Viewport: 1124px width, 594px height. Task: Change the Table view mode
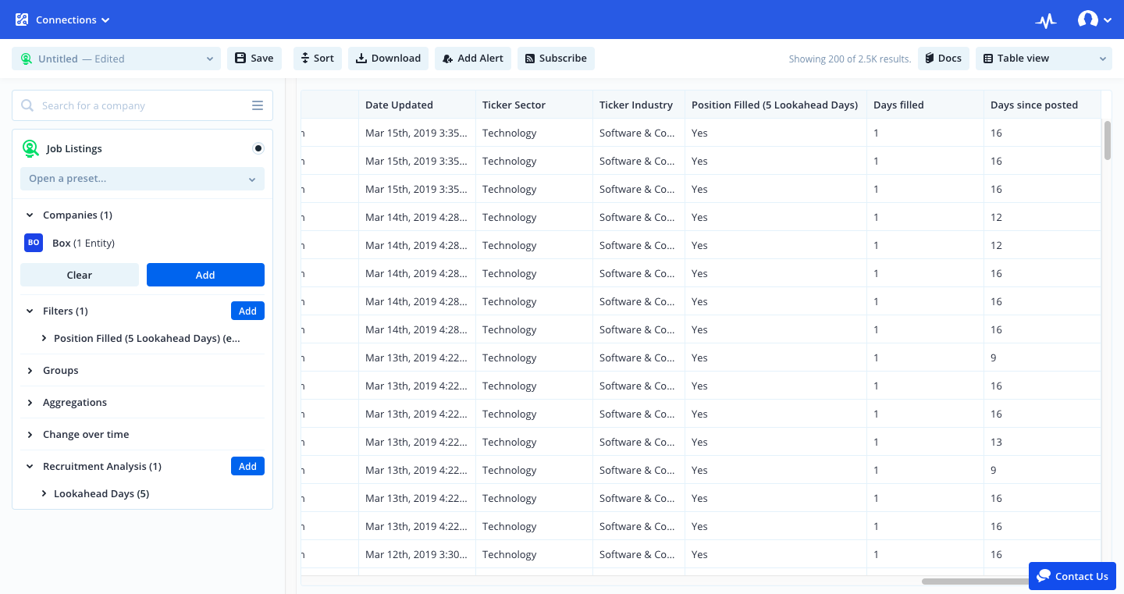pyautogui.click(x=1044, y=58)
